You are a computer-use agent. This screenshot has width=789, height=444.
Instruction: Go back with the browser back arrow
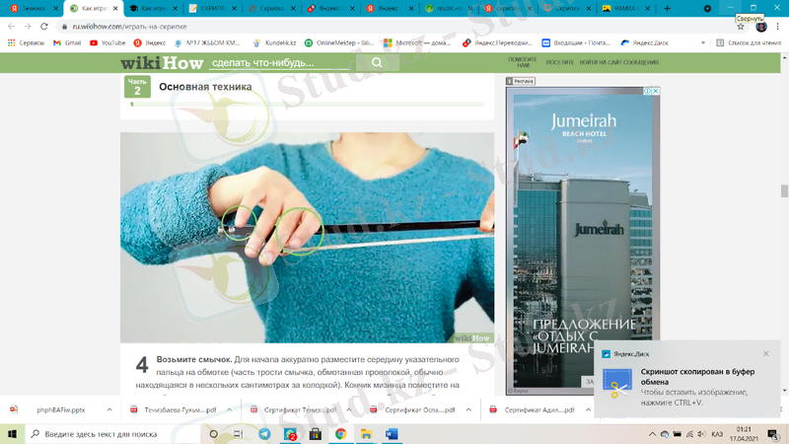(x=12, y=27)
